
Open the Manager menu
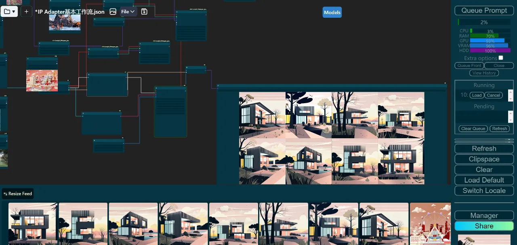point(484,216)
